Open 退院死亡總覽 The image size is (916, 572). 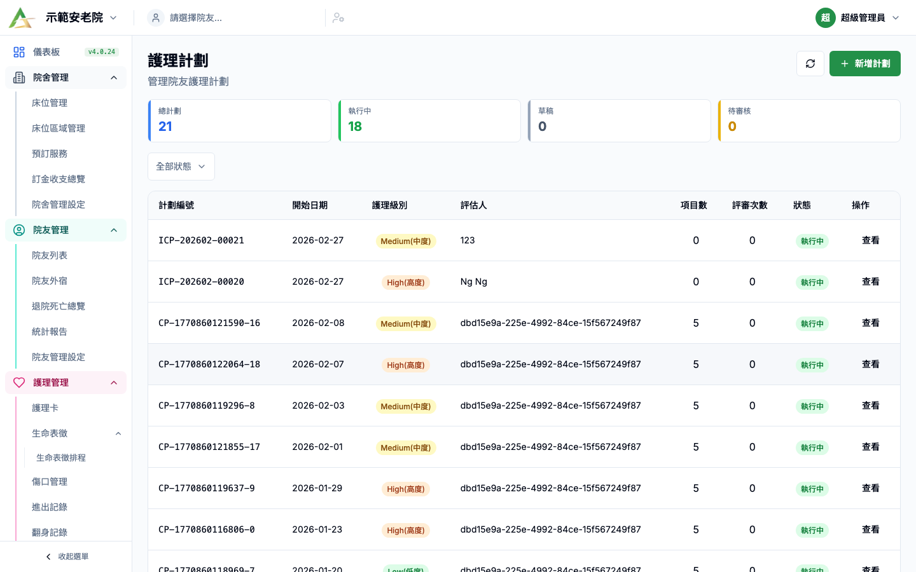[x=59, y=306]
